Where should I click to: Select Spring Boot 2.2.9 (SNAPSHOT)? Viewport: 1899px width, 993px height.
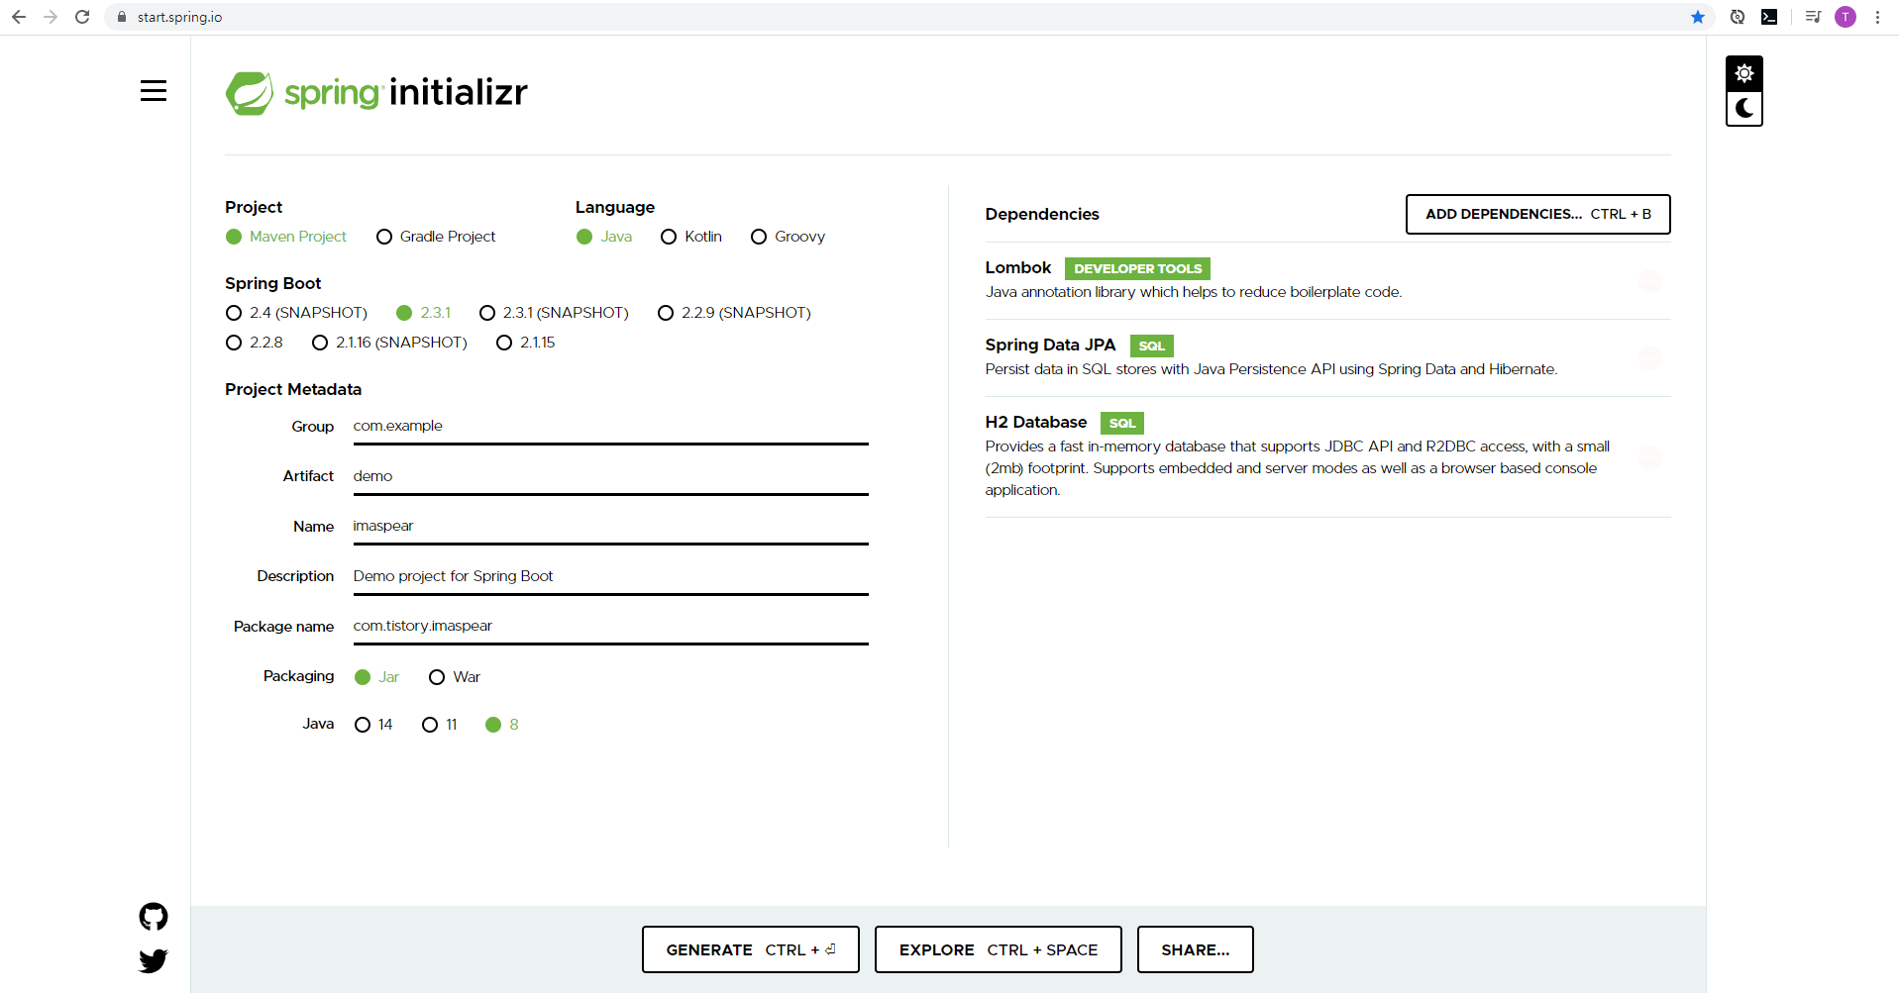pyautogui.click(x=734, y=313)
